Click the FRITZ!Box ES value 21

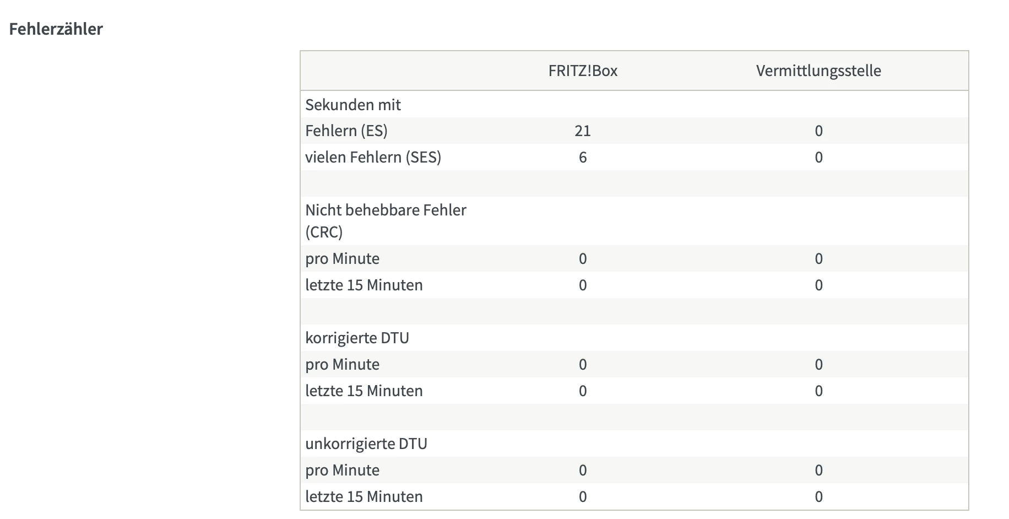tap(583, 131)
